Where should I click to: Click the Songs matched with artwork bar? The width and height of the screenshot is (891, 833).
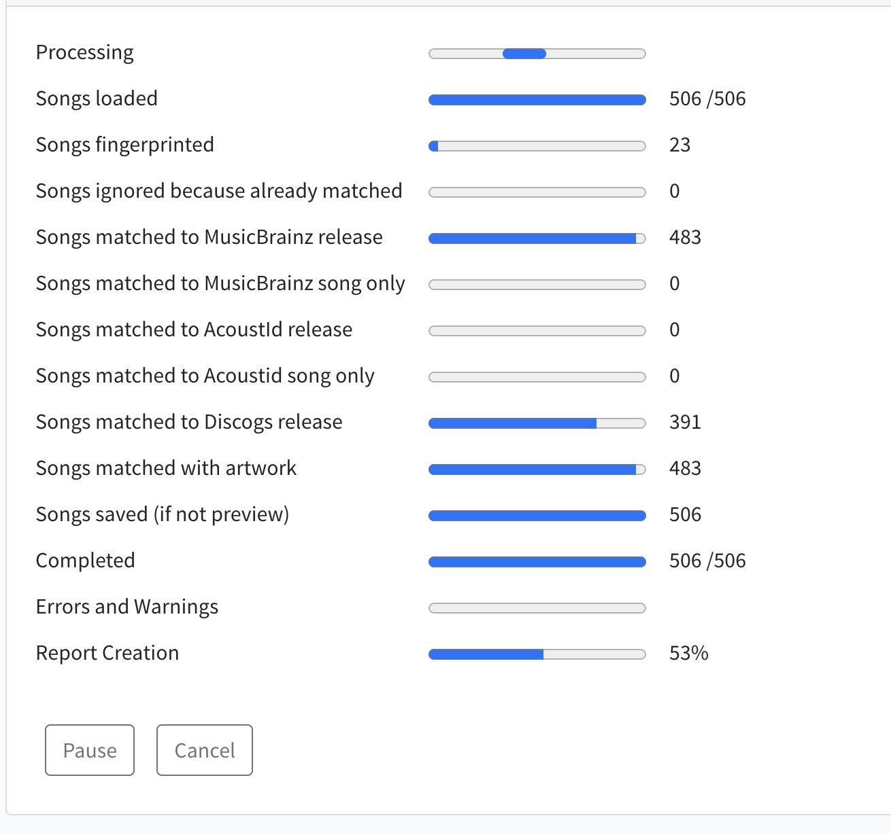click(x=537, y=469)
